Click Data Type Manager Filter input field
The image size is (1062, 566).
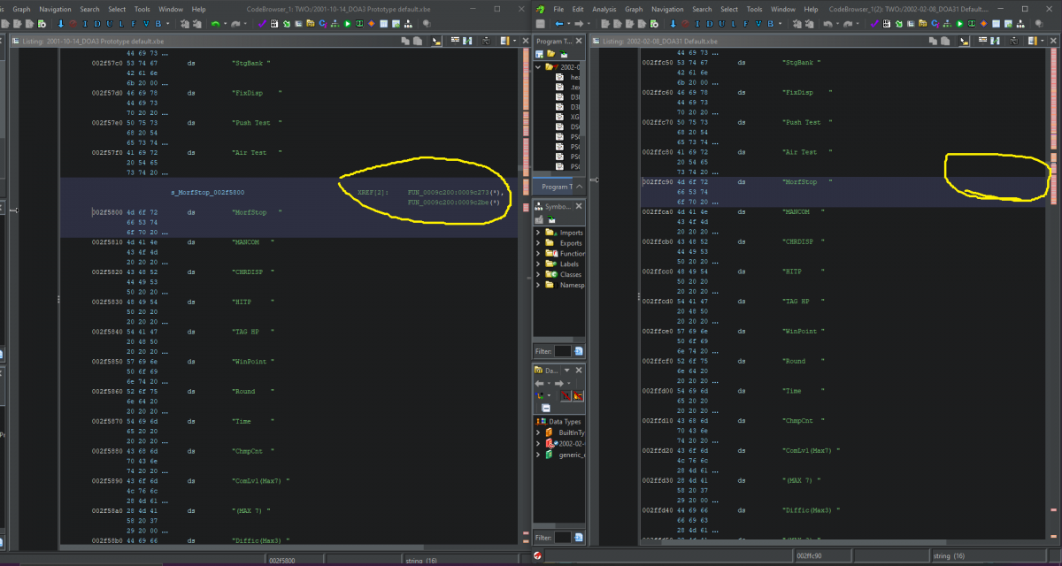562,537
